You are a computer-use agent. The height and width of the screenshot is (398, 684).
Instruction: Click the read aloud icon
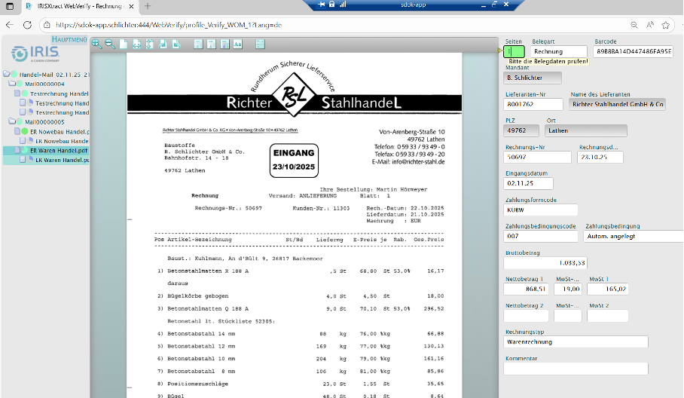tap(650, 25)
